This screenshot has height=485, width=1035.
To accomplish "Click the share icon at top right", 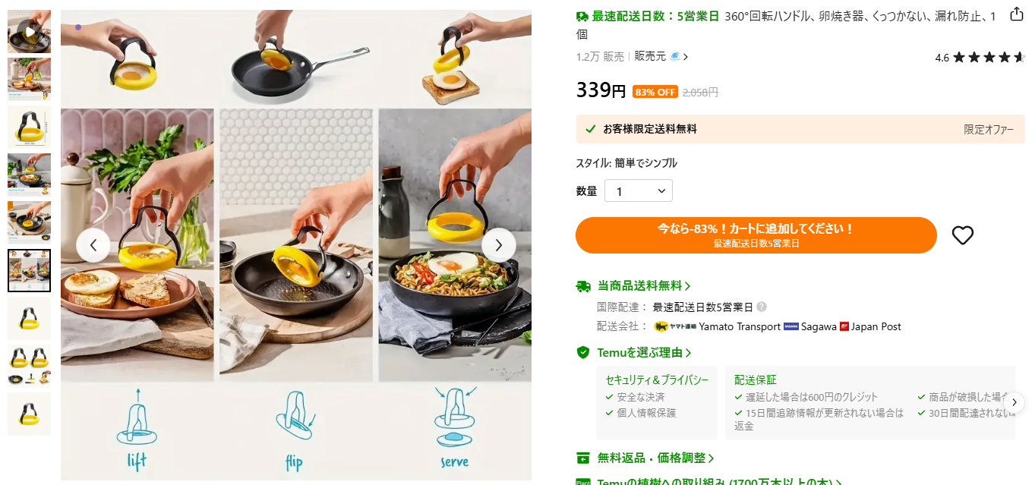I will 1017,14.
